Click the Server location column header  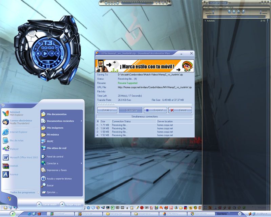(175, 121)
